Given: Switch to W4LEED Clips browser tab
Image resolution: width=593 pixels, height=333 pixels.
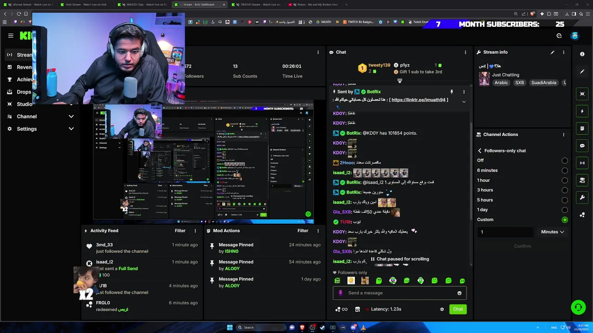Looking at the screenshot, I should [143, 5].
